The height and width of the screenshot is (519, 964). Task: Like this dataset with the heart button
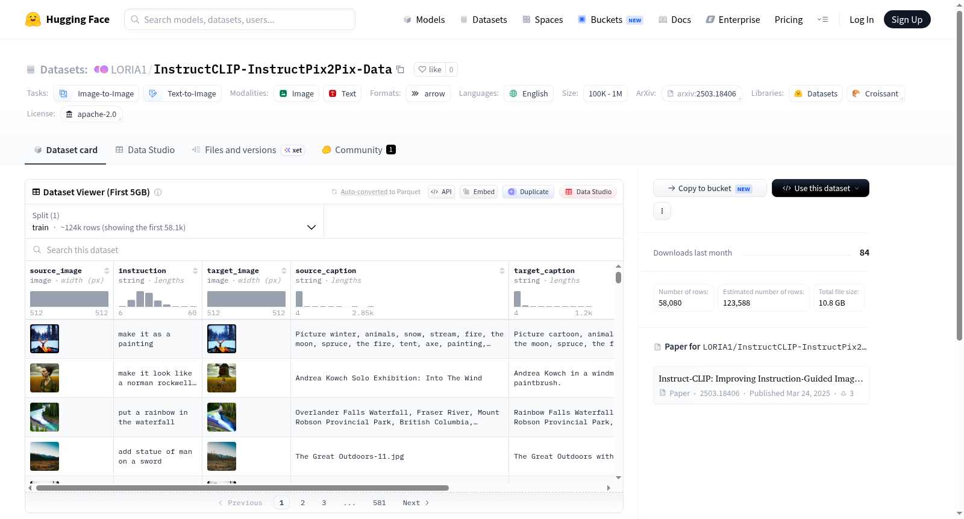point(430,69)
